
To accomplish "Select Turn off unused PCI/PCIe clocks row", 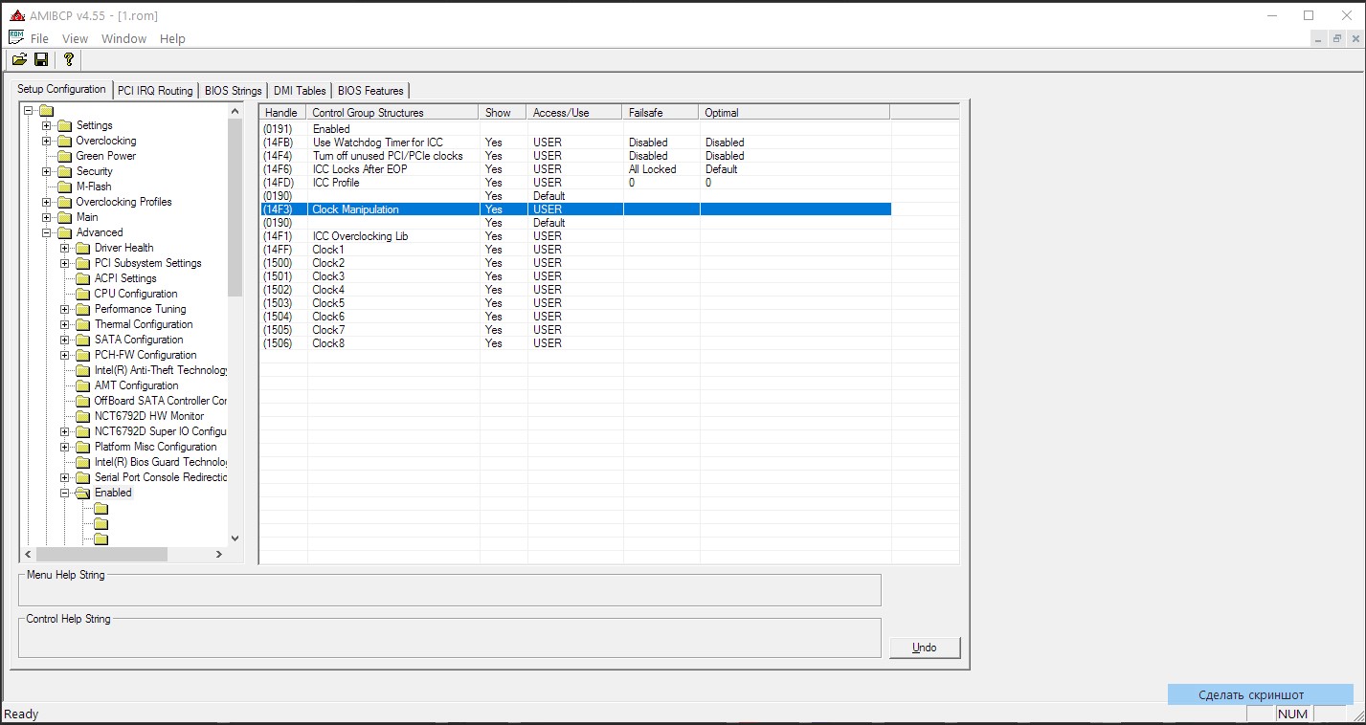I will (575, 156).
